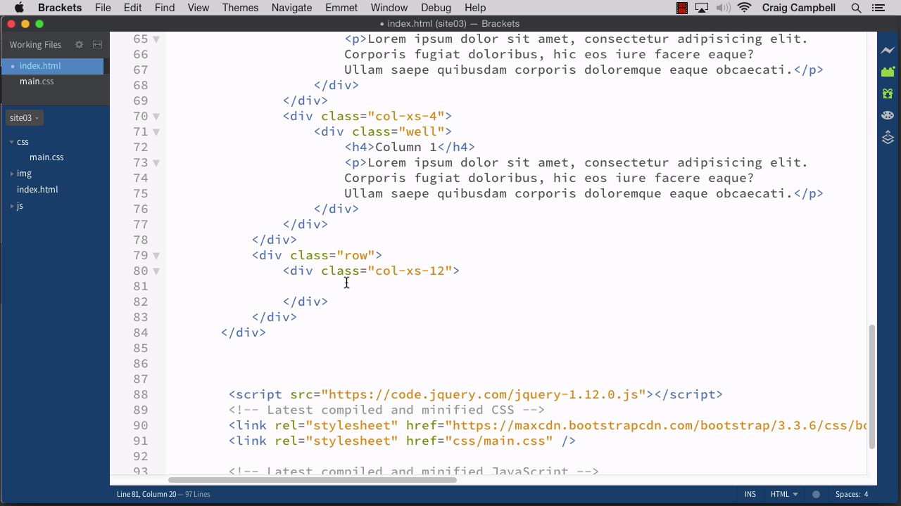Expand the js folder
Image resolution: width=901 pixels, height=506 pixels.
coord(11,206)
